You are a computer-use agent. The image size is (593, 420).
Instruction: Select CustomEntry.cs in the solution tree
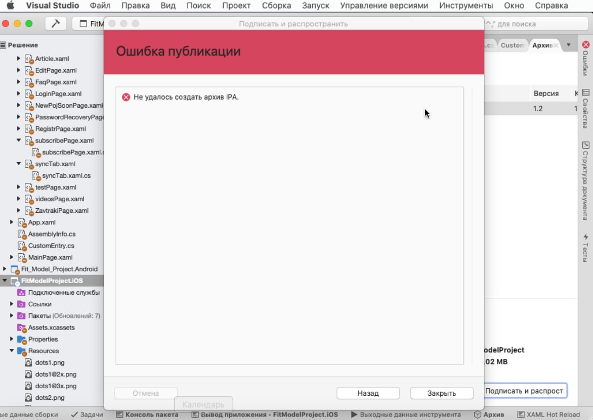point(51,246)
